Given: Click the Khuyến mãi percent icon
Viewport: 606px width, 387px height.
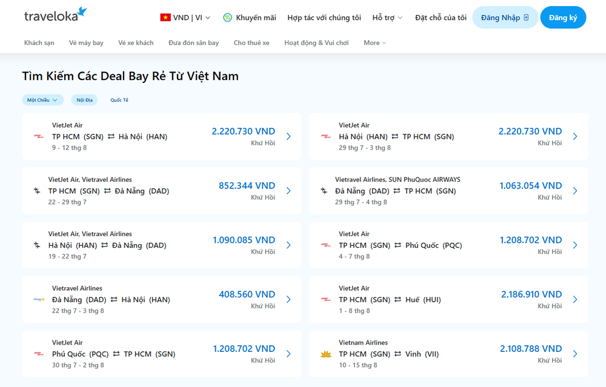Looking at the screenshot, I should [228, 18].
